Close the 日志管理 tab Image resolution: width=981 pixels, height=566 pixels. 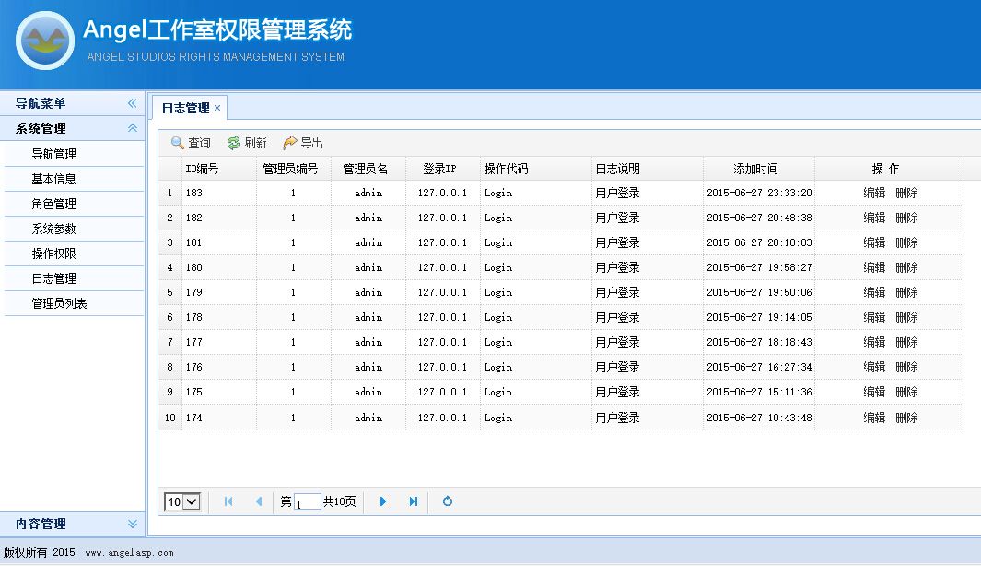pos(217,108)
